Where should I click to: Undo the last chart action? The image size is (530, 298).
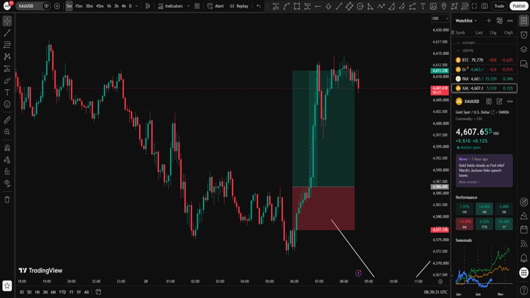[x=259, y=6]
